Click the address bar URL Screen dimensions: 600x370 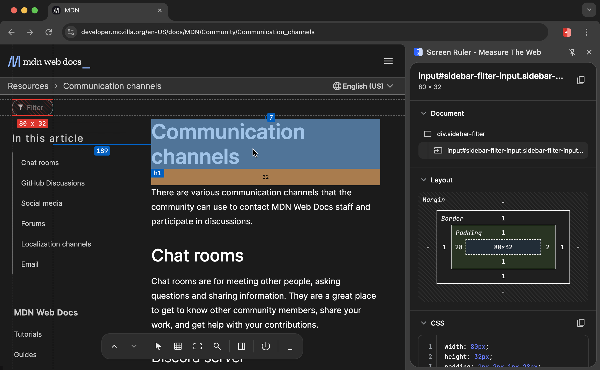pos(198,32)
